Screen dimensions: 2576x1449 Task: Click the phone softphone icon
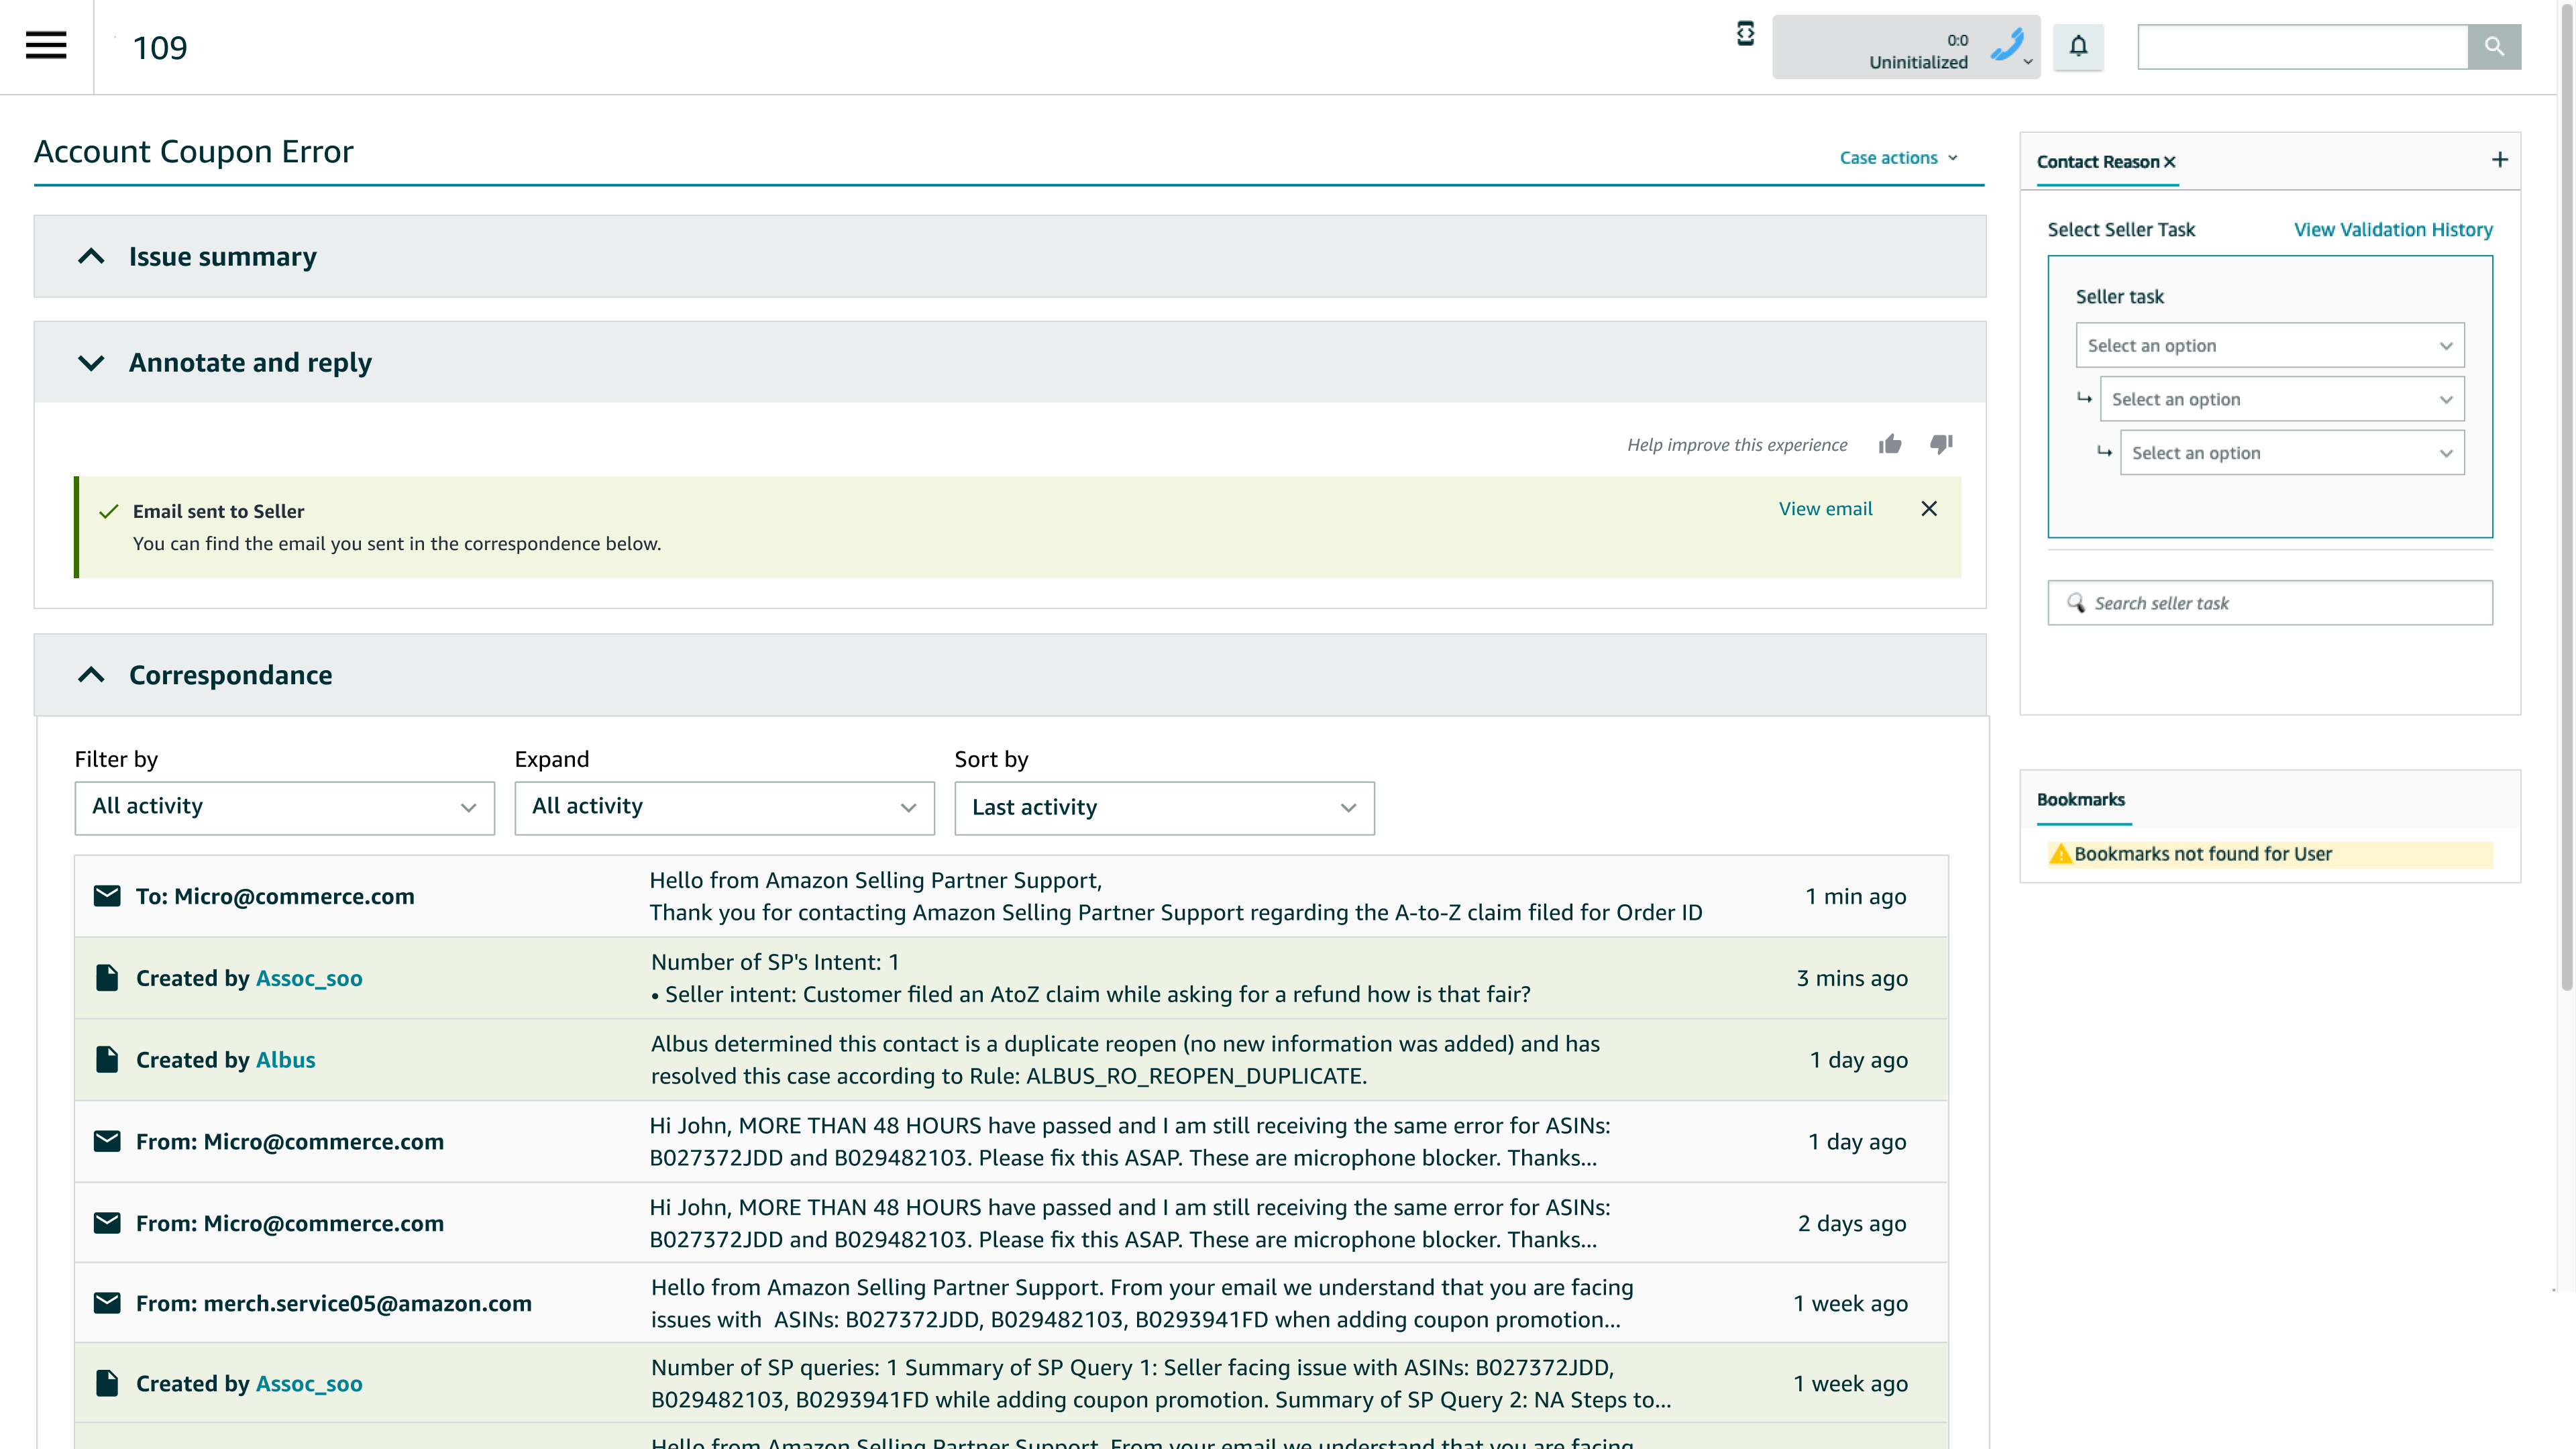2007,46
